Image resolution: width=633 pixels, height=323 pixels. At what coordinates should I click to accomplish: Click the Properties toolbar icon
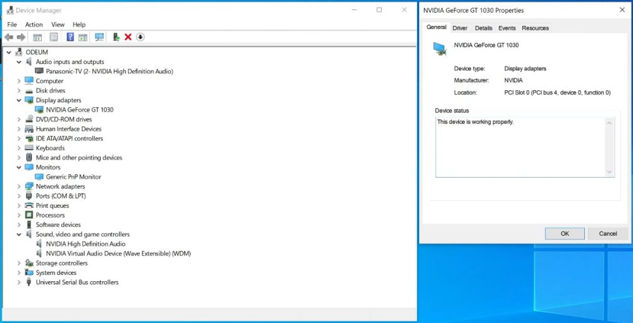tap(54, 37)
